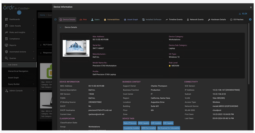
Task: Click the Device Details info icon
Action: tap(61, 20)
